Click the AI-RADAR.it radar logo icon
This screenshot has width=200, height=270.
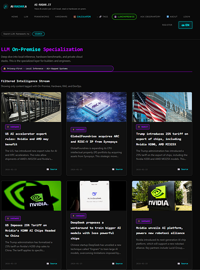coord(6,7)
